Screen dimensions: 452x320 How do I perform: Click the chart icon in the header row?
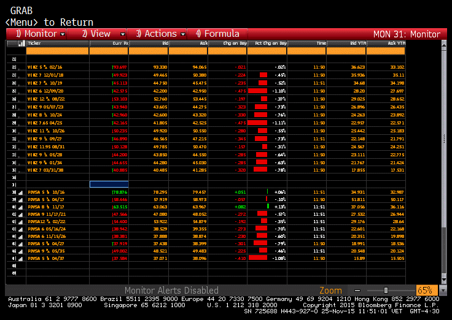(21, 44)
